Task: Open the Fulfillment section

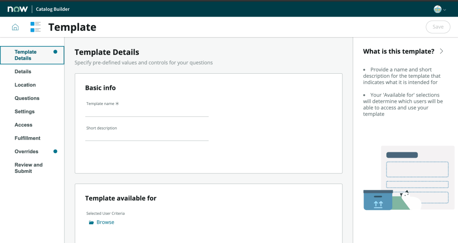Action: point(27,138)
